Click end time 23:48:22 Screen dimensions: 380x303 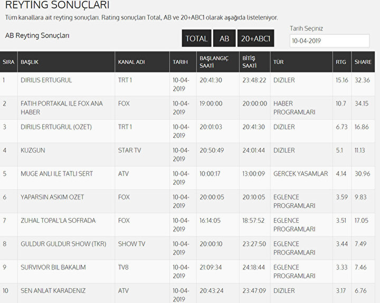pyautogui.click(x=254, y=80)
